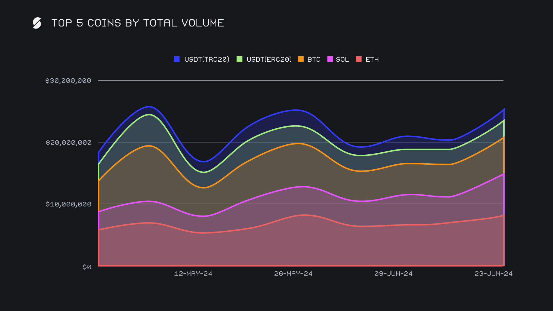553x311 pixels.
Task: Click the $20,000,000 y-axis label
Action: [x=69, y=143]
